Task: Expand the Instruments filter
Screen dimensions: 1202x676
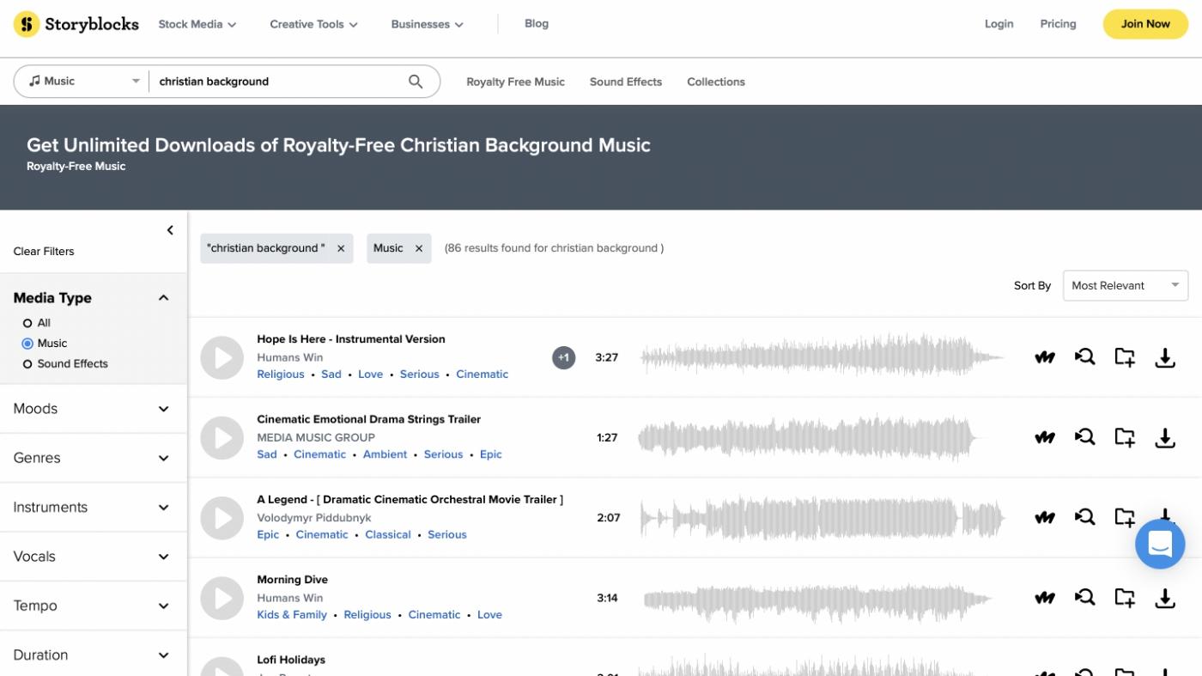Action: (93, 508)
